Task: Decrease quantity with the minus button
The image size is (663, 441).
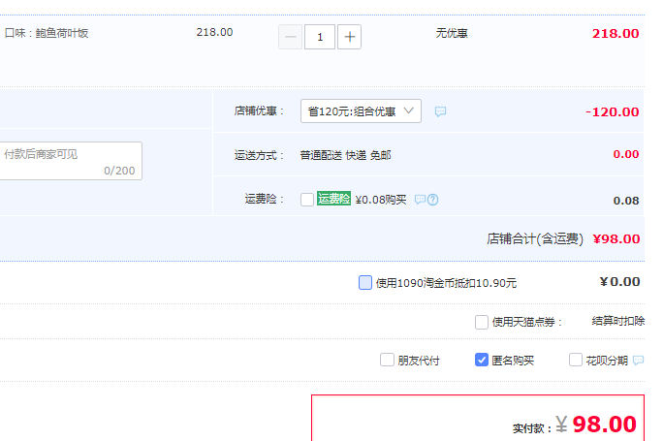Action: coord(290,37)
